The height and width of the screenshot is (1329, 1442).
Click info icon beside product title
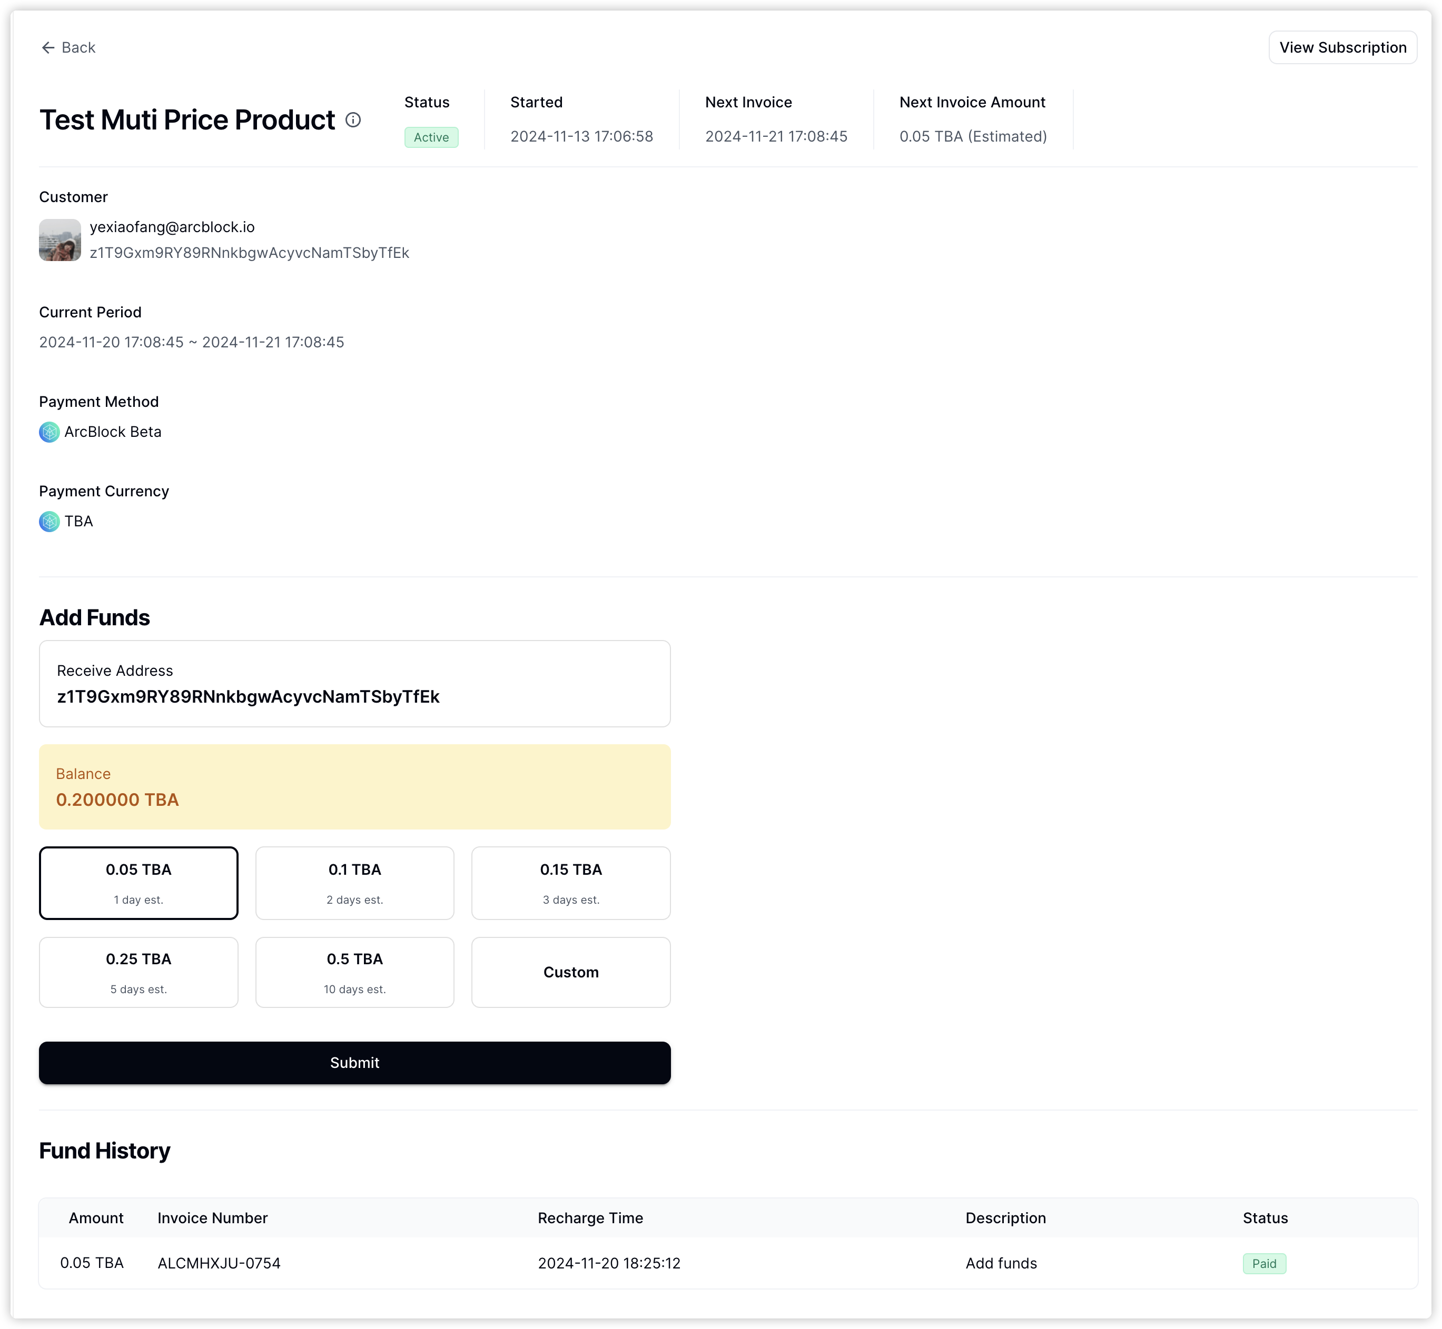click(x=352, y=120)
